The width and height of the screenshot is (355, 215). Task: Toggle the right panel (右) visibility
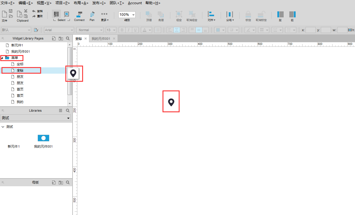(x=292, y=16)
